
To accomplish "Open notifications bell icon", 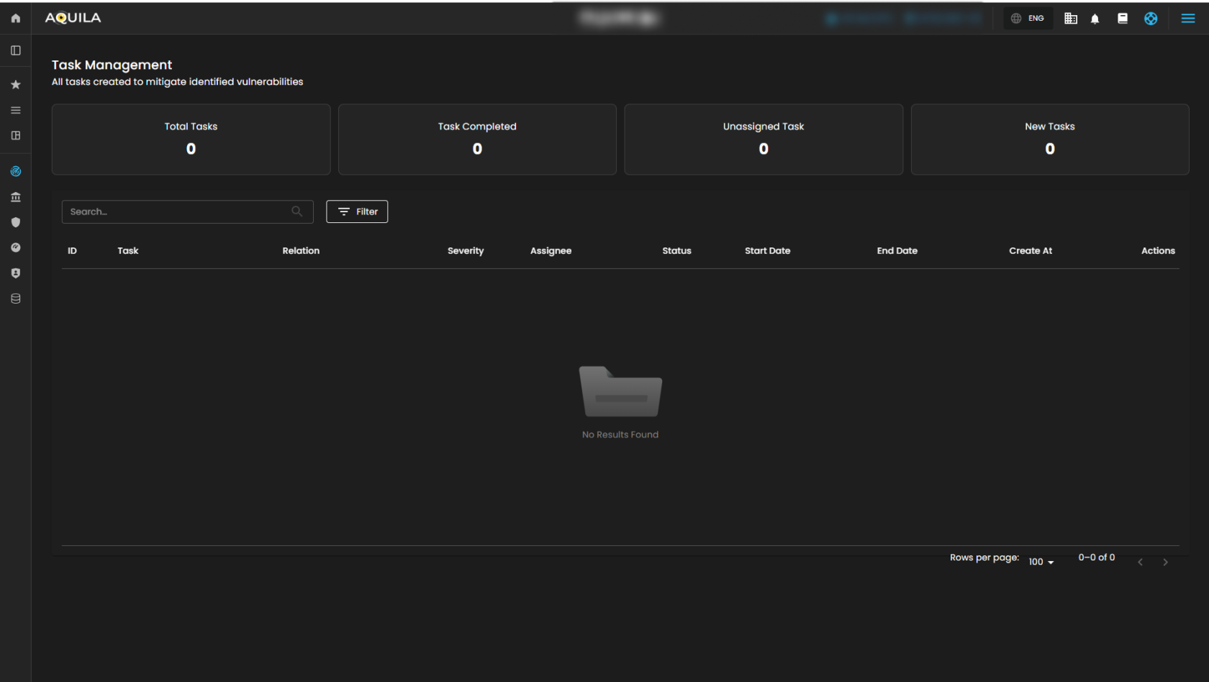I will coord(1095,19).
